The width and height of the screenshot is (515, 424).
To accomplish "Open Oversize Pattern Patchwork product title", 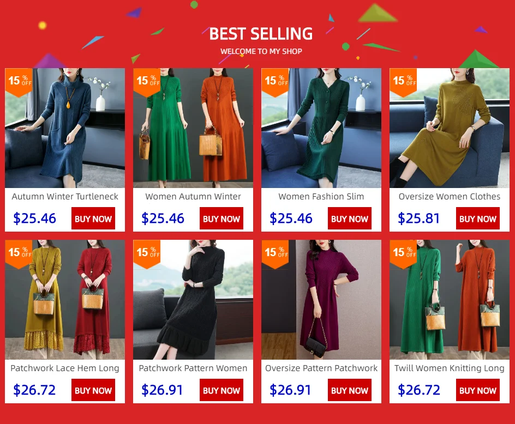I will pos(321,368).
